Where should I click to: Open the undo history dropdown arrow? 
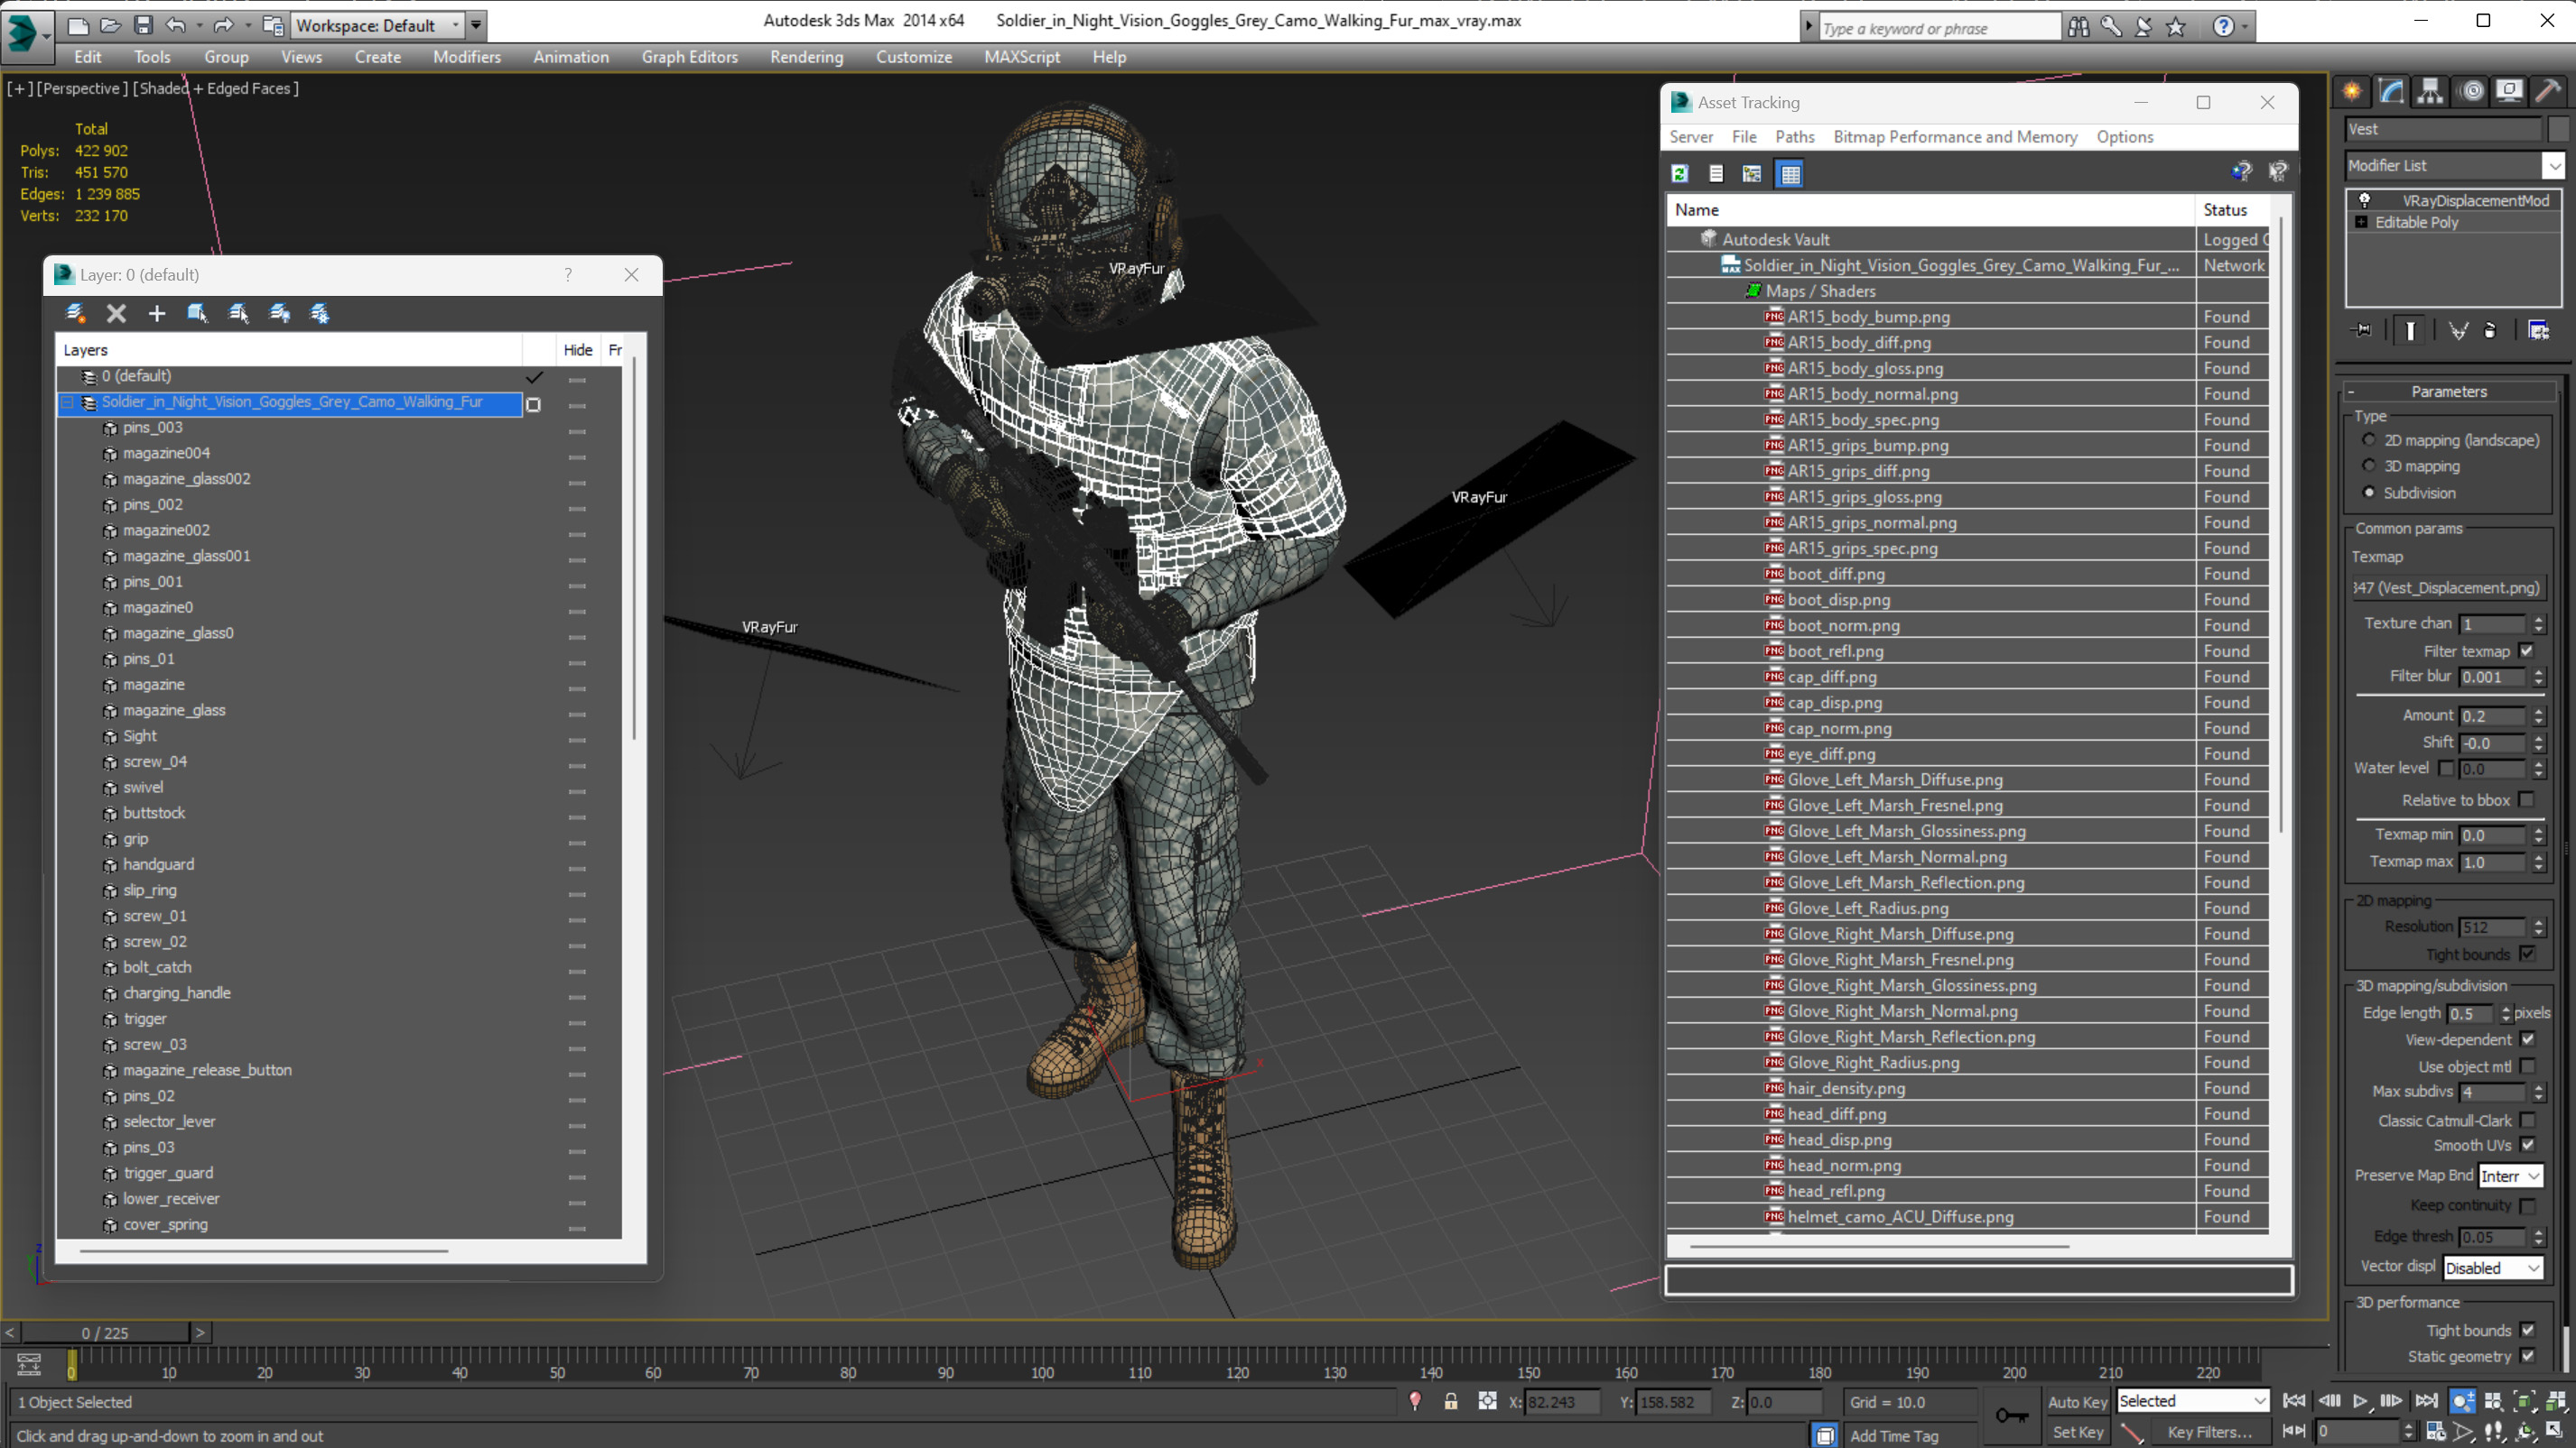point(199,25)
